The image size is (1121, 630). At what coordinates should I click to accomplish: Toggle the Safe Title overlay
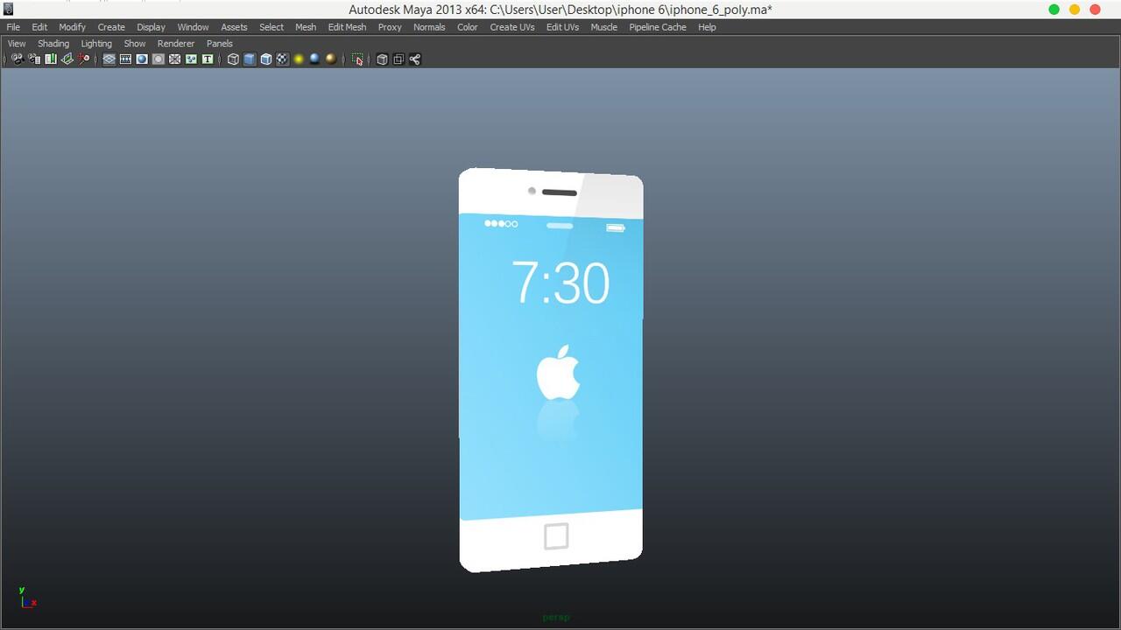tap(208, 59)
